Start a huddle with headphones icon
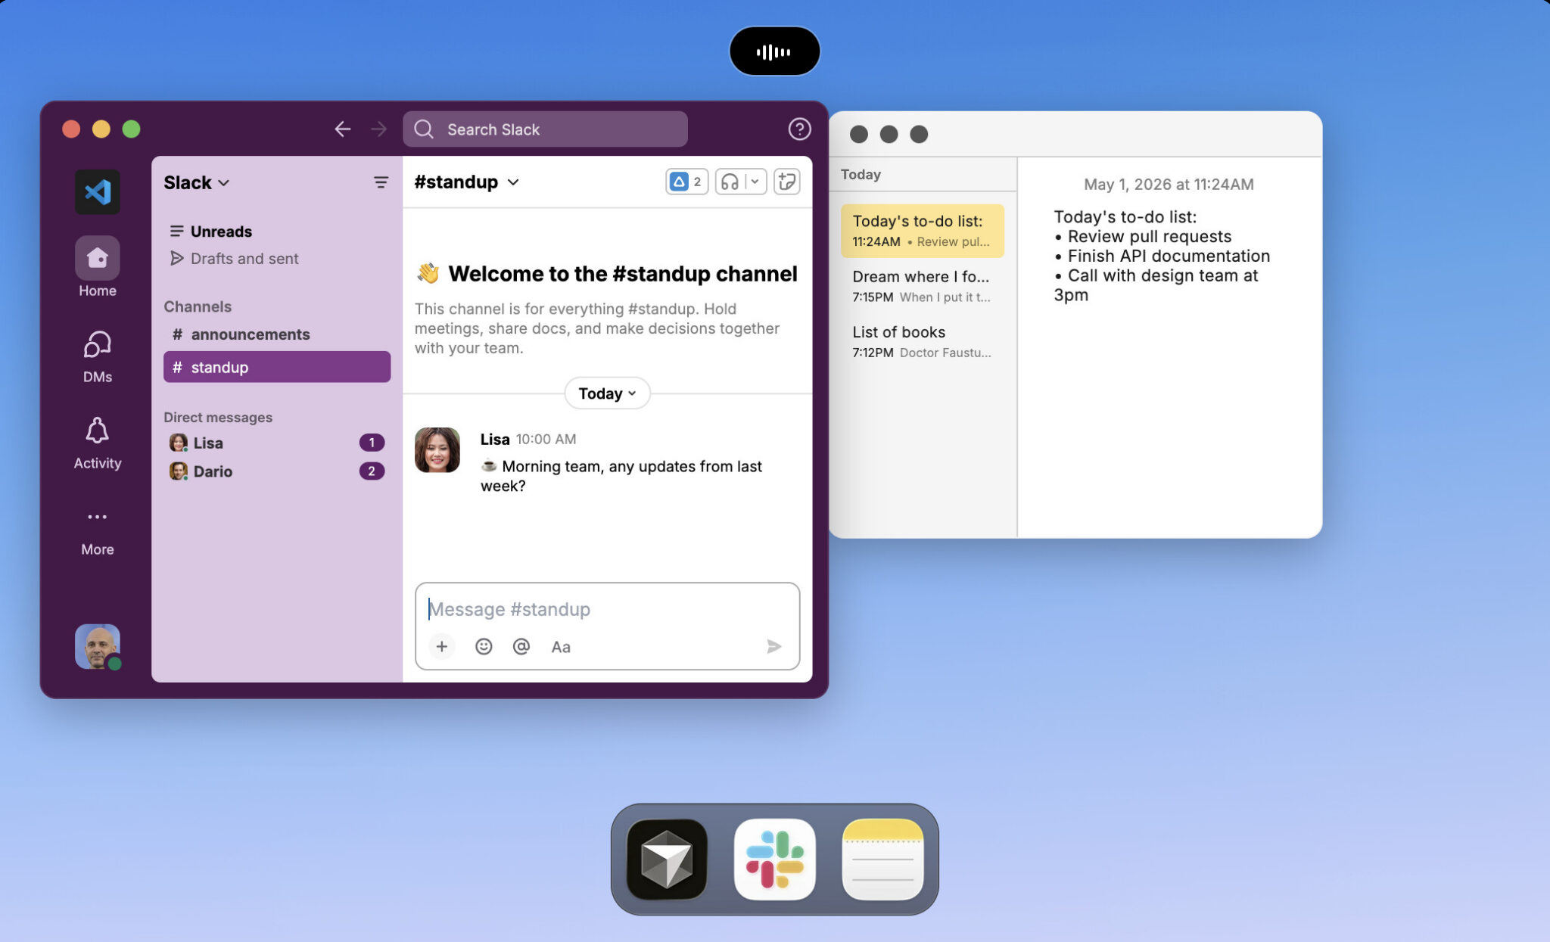1550x942 pixels. click(730, 182)
